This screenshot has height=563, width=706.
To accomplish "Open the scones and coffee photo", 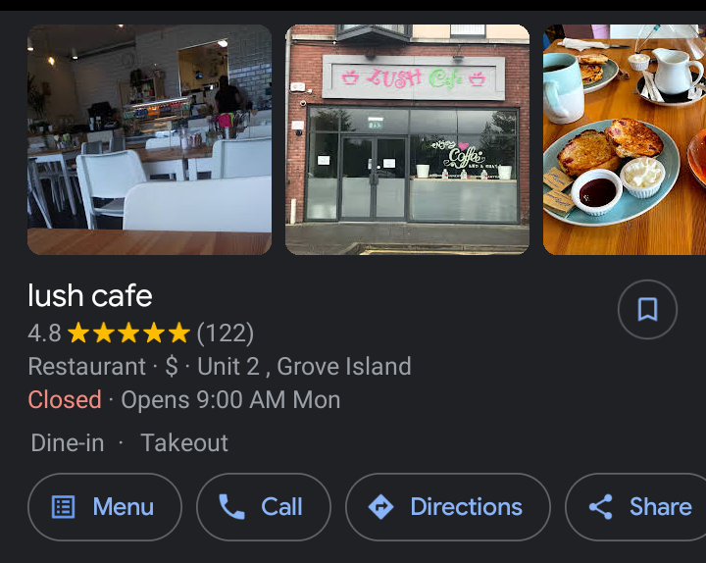I will pos(625,139).
